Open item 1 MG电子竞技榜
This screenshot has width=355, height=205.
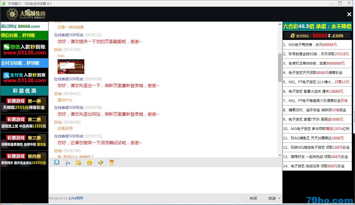317,45
